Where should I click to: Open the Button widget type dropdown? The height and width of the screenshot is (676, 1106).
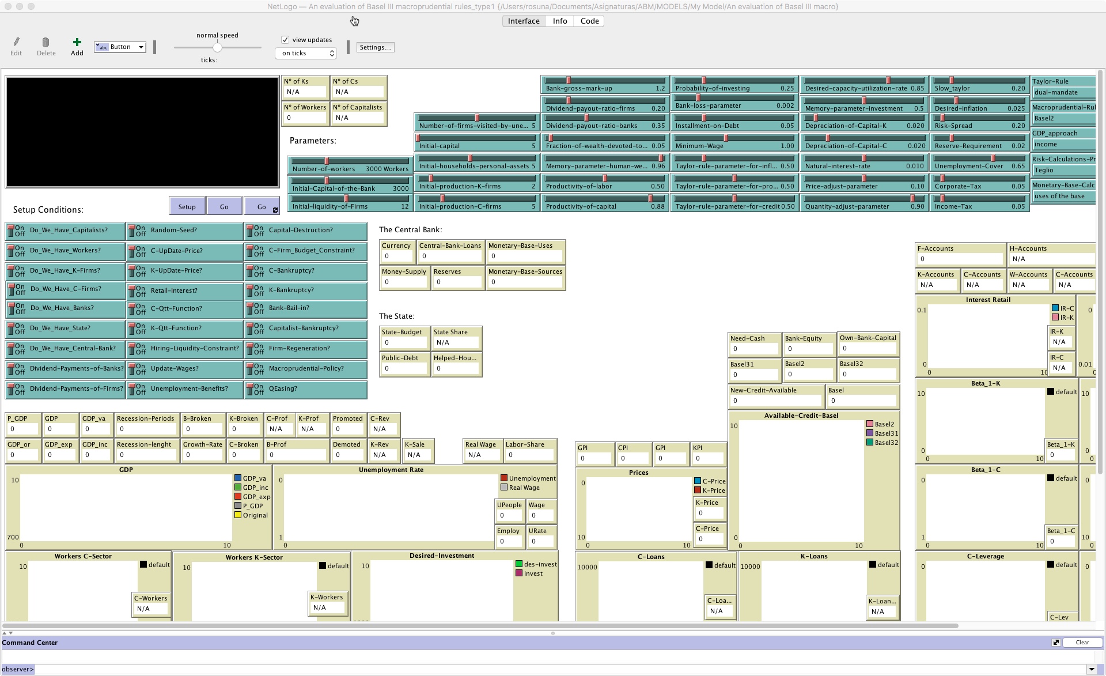[120, 47]
